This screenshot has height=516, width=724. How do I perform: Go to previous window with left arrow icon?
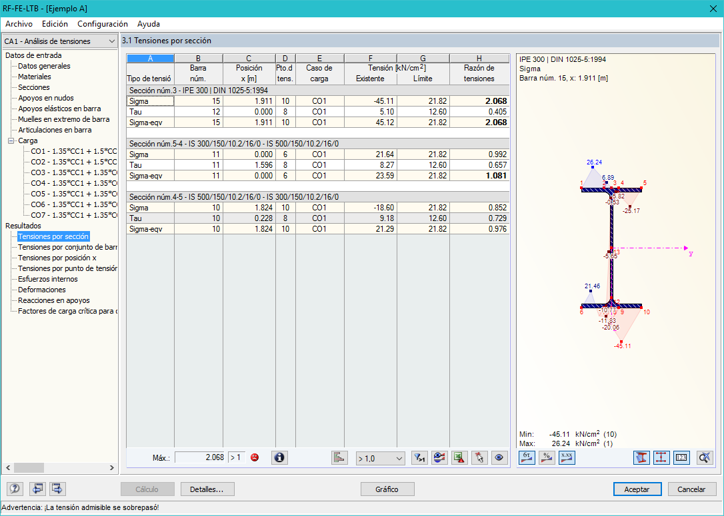click(x=37, y=489)
